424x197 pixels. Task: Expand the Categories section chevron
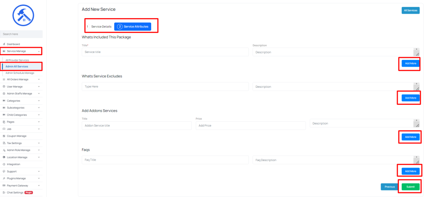click(39, 101)
